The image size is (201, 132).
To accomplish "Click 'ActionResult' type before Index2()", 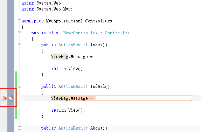I will 73,86.
